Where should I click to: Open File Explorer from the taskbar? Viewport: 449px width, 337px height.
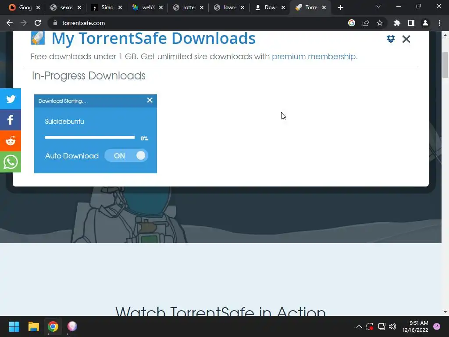33,326
